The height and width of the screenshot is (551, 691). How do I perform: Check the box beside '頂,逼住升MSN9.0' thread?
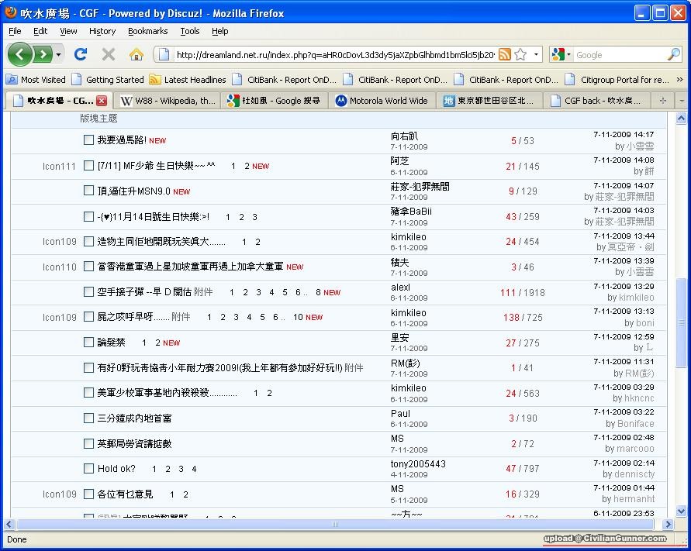(88, 191)
